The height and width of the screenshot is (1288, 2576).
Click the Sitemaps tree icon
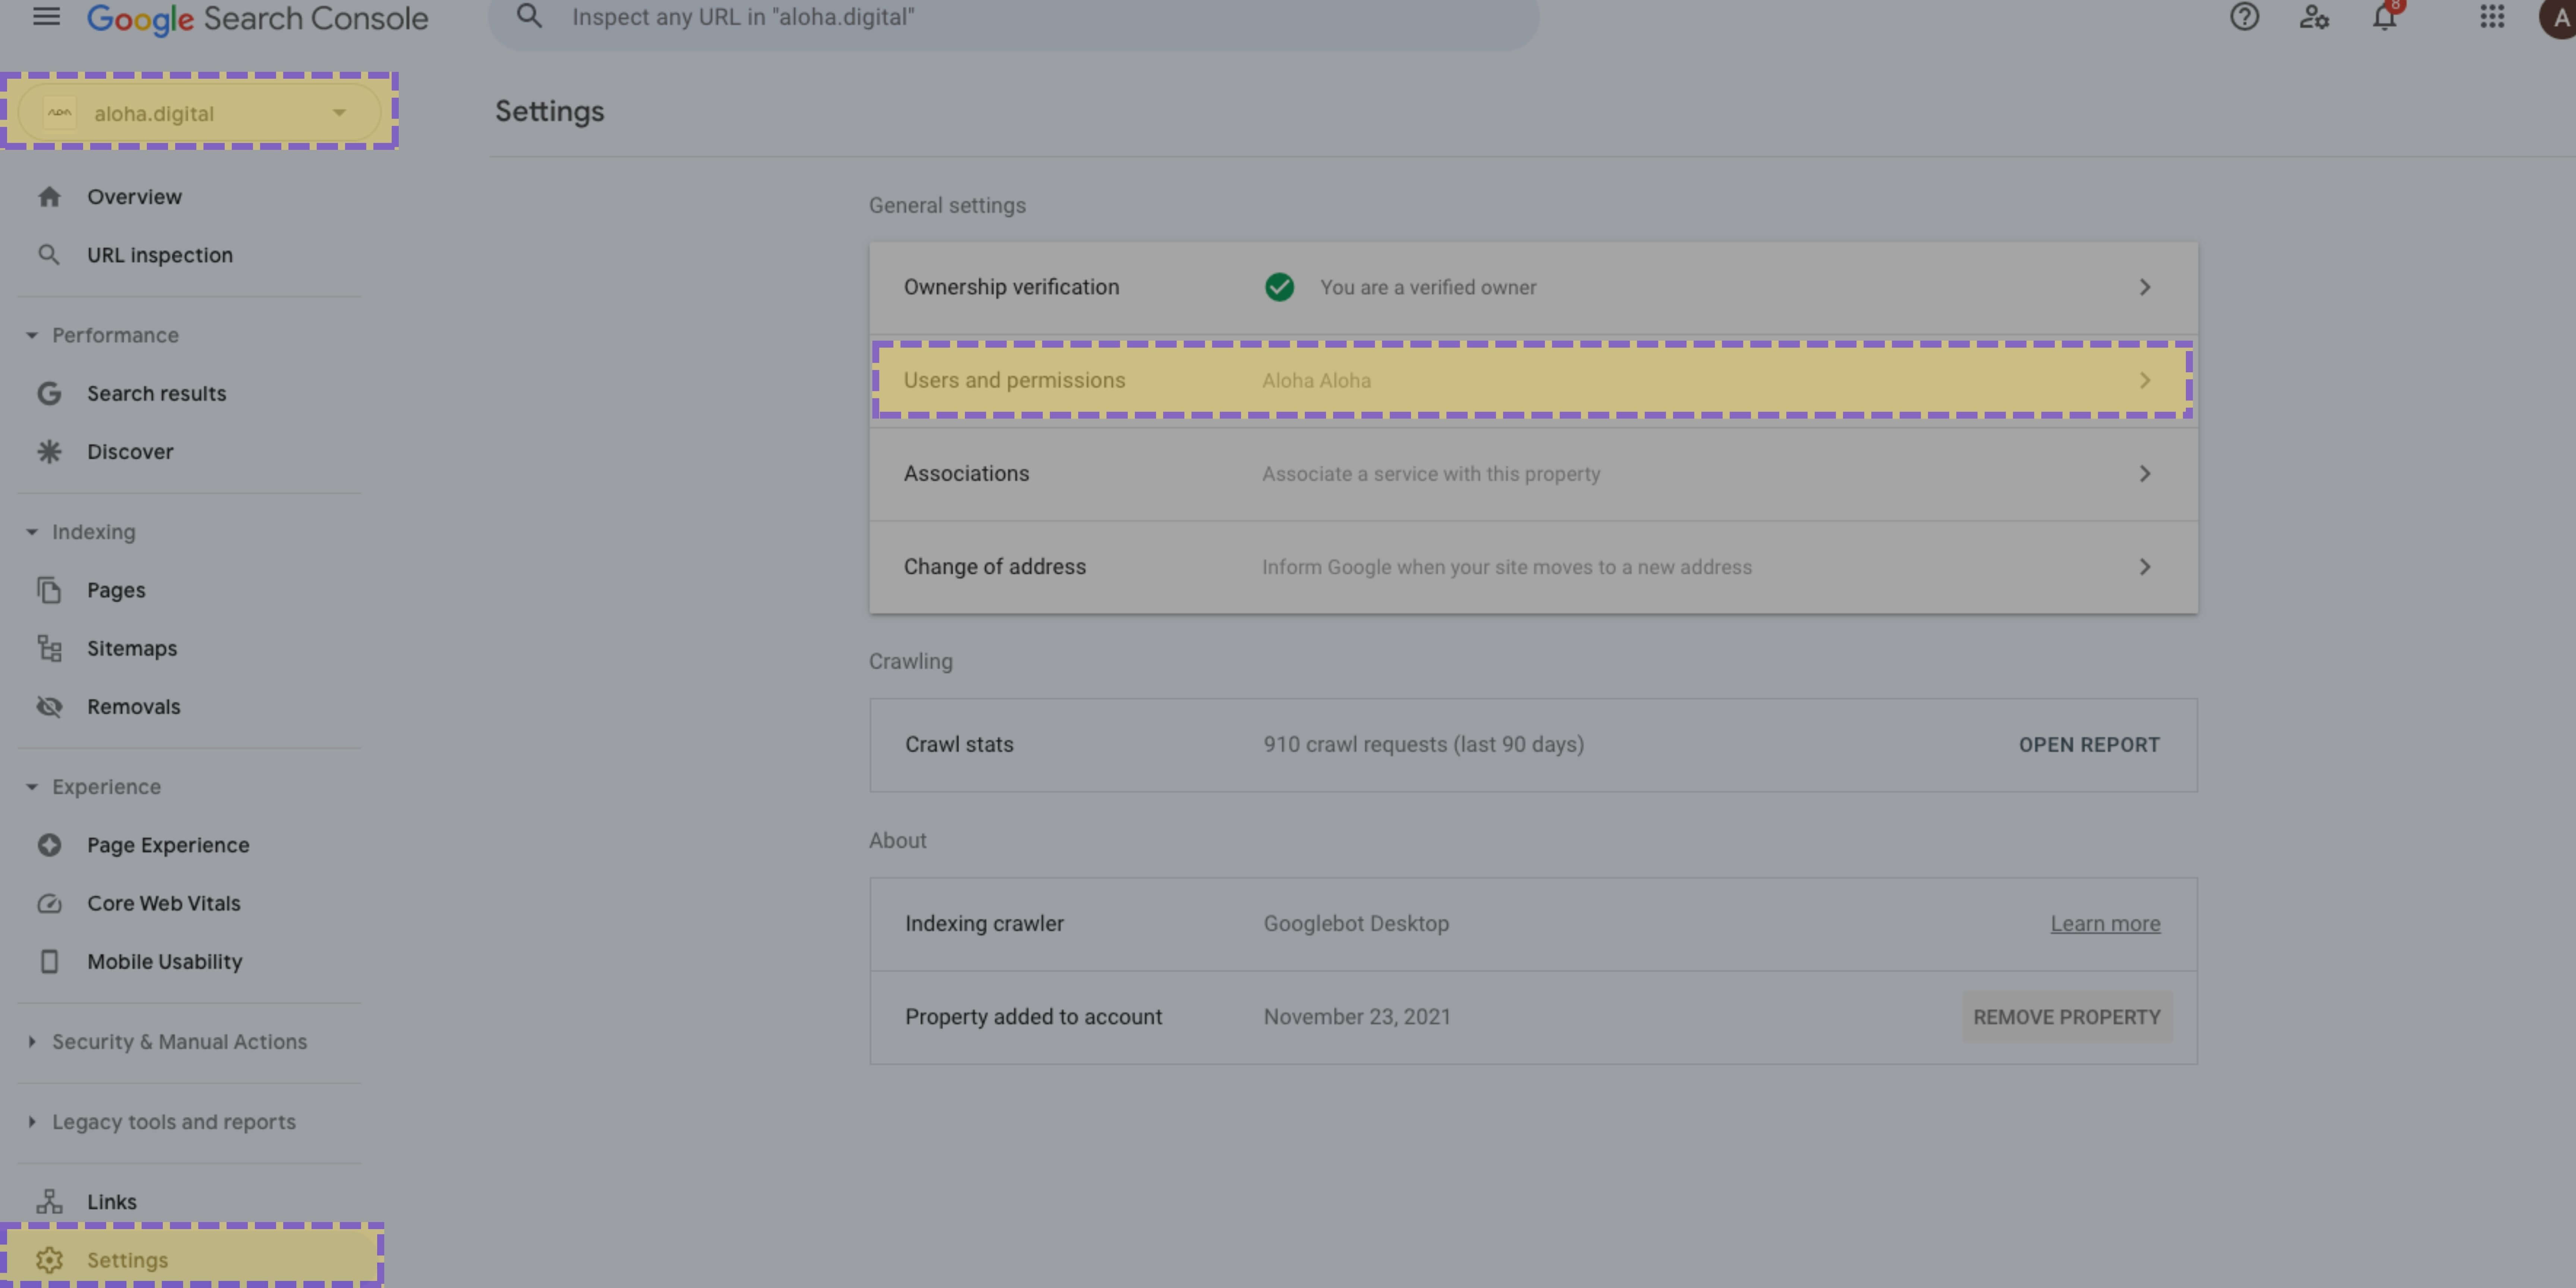click(x=49, y=648)
